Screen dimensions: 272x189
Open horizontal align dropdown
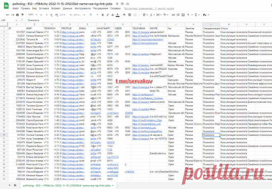pyautogui.click(x=145, y=15)
